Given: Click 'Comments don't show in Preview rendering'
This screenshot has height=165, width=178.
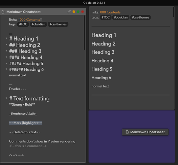Looking at the screenshot, I should [x=42, y=141].
